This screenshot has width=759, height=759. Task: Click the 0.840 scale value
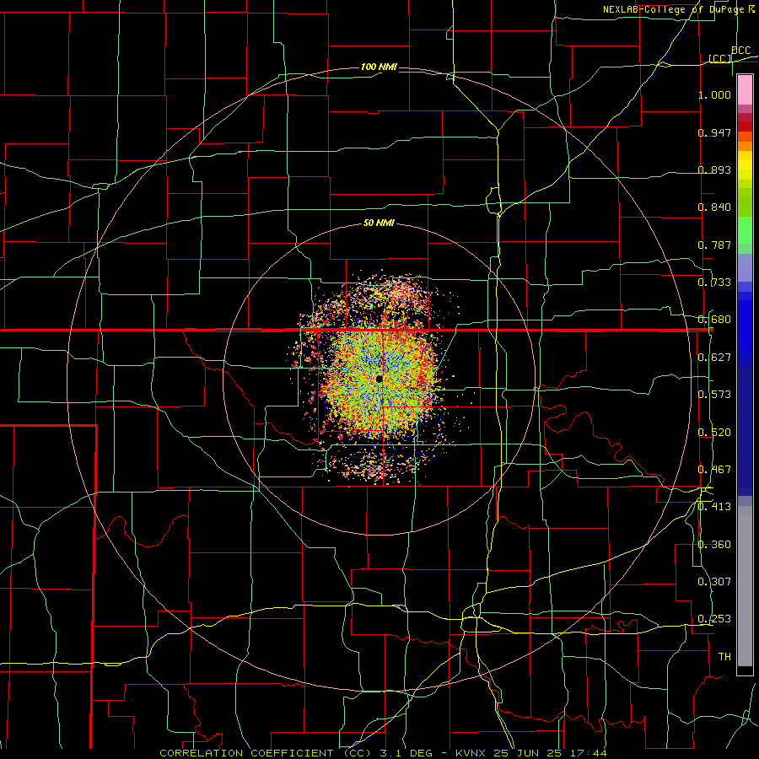pyautogui.click(x=714, y=207)
